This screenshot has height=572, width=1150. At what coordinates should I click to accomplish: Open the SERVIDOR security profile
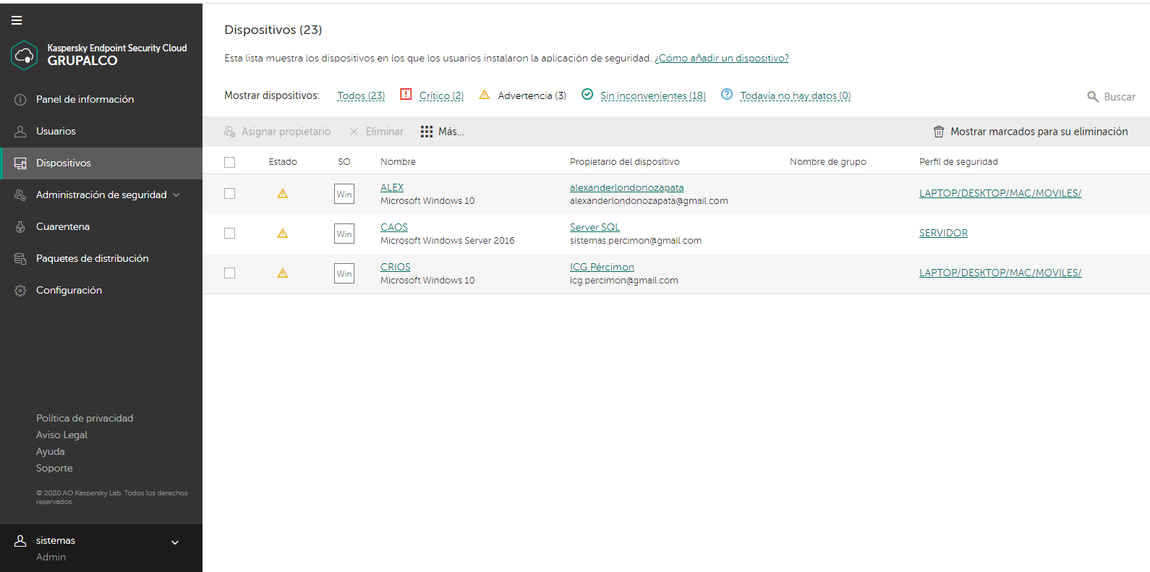943,233
